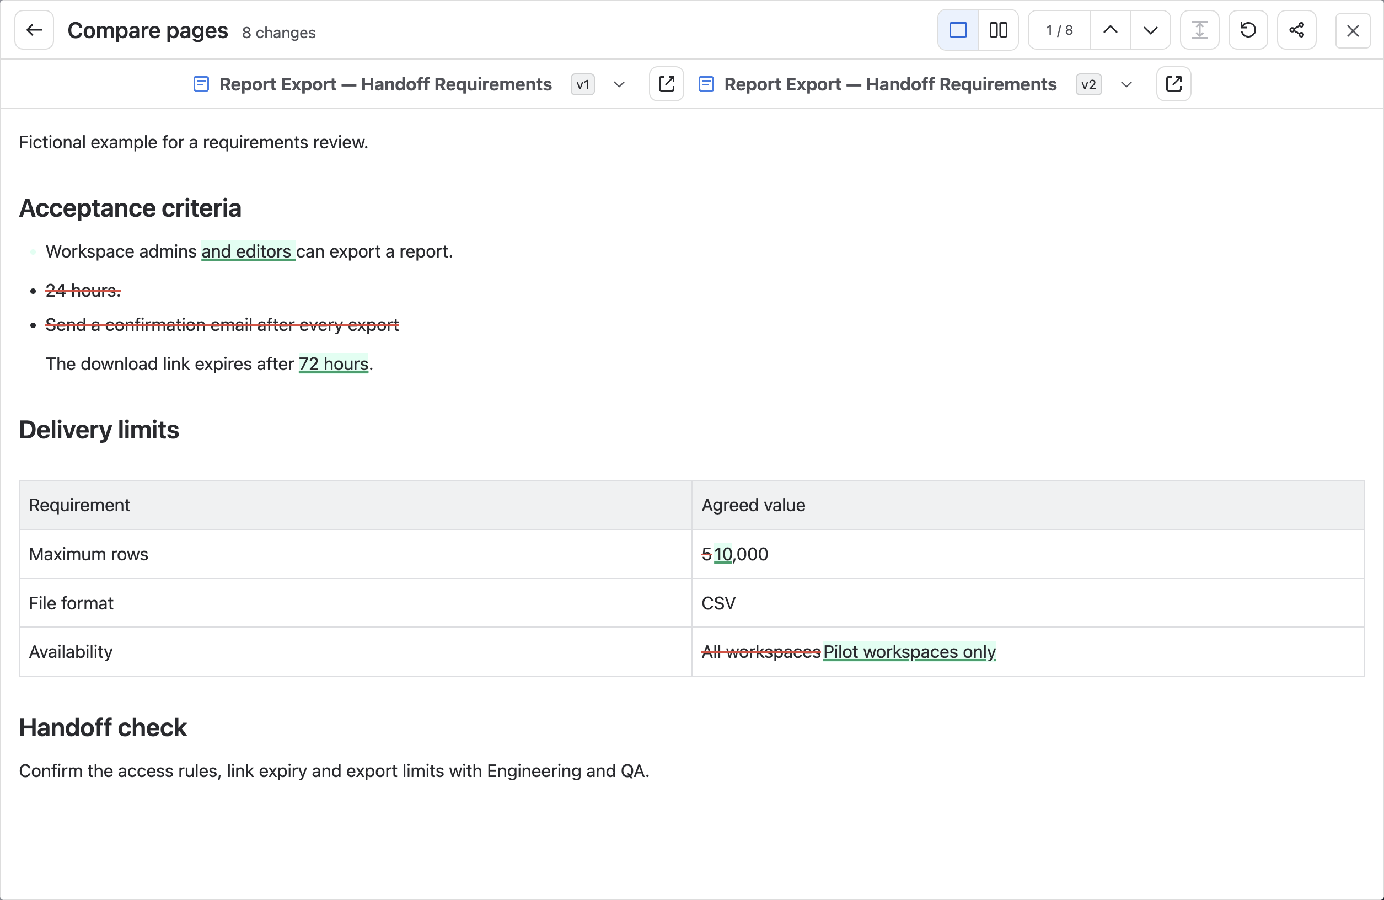Jump to the previous change
This screenshot has height=900, width=1384.
pos(1110,30)
